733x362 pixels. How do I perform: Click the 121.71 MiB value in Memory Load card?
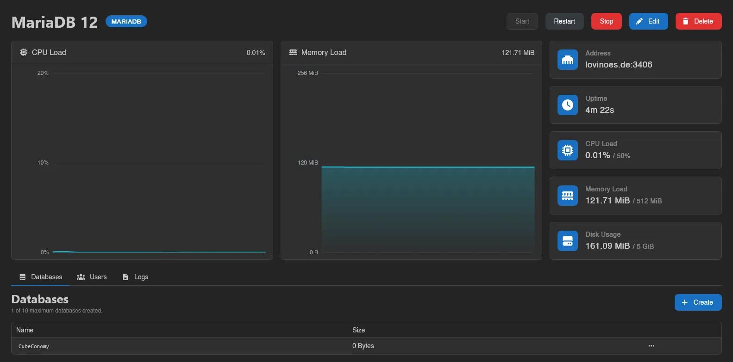[608, 201]
